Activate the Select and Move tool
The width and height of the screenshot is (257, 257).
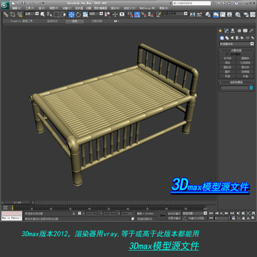71,14
